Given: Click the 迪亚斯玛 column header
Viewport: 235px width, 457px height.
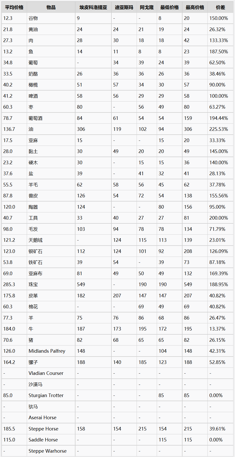Looking at the screenshot, I should click(x=124, y=7).
